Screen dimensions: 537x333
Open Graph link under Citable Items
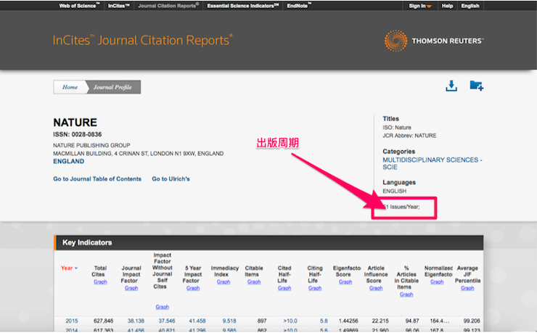tap(254, 282)
